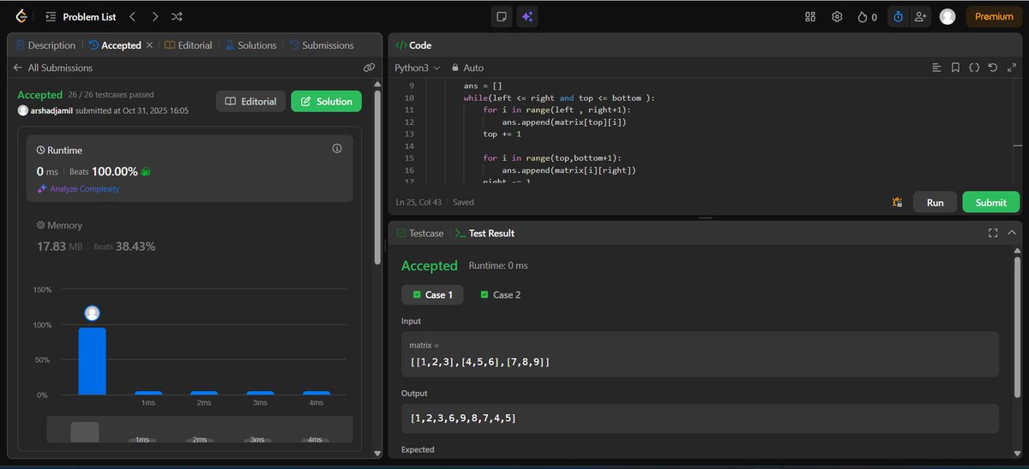Click code line 10 with while loop

pos(559,98)
